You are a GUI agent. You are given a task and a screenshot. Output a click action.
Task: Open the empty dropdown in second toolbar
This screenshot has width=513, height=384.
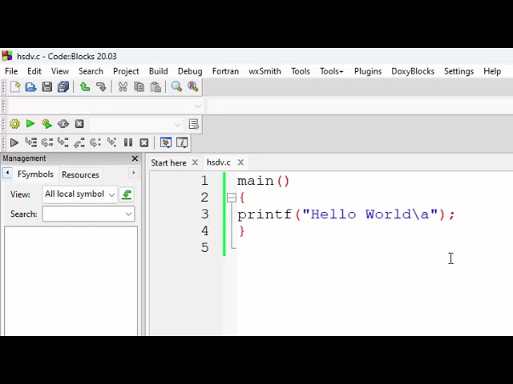104,106
